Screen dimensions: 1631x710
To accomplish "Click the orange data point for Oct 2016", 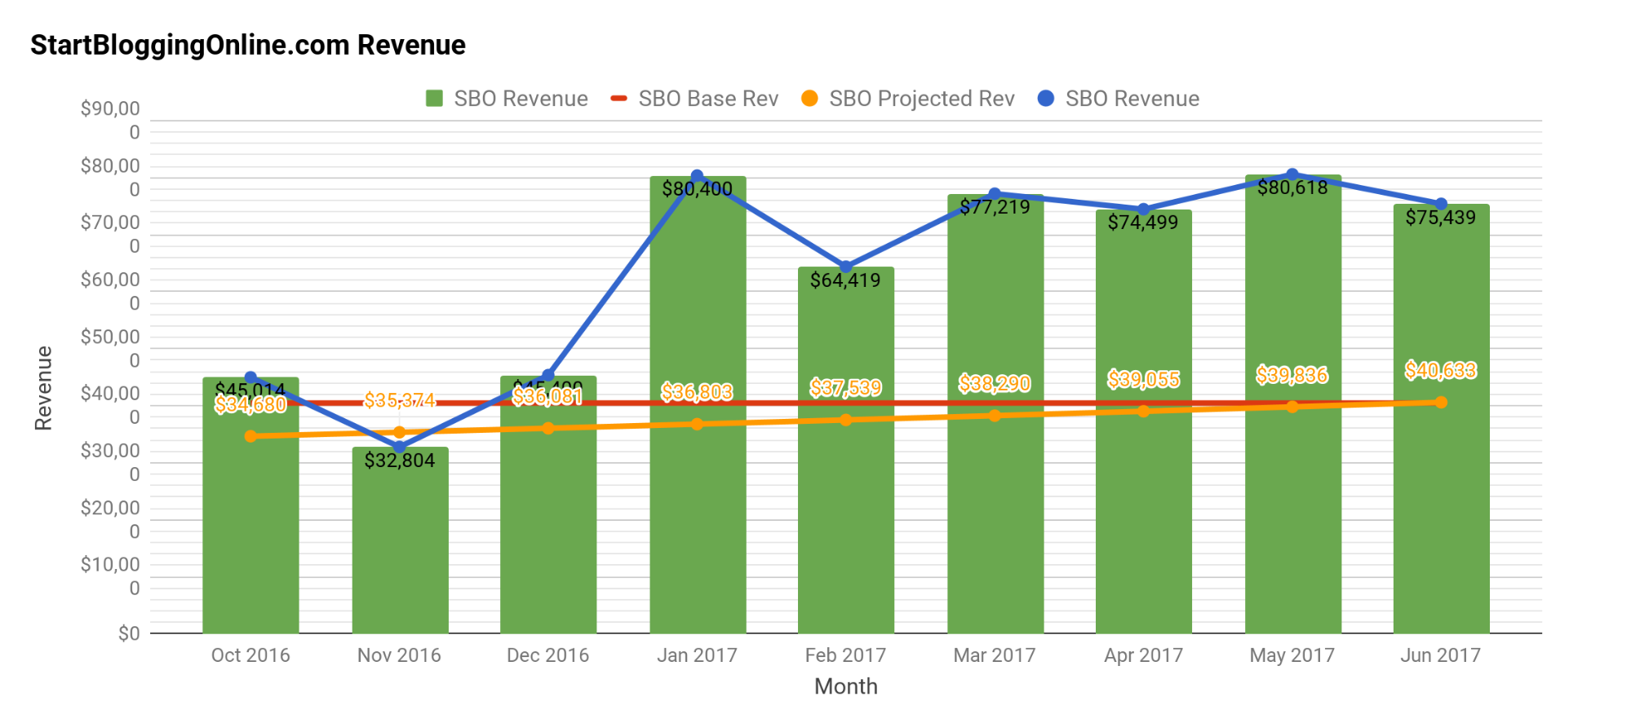I will 250,436.
